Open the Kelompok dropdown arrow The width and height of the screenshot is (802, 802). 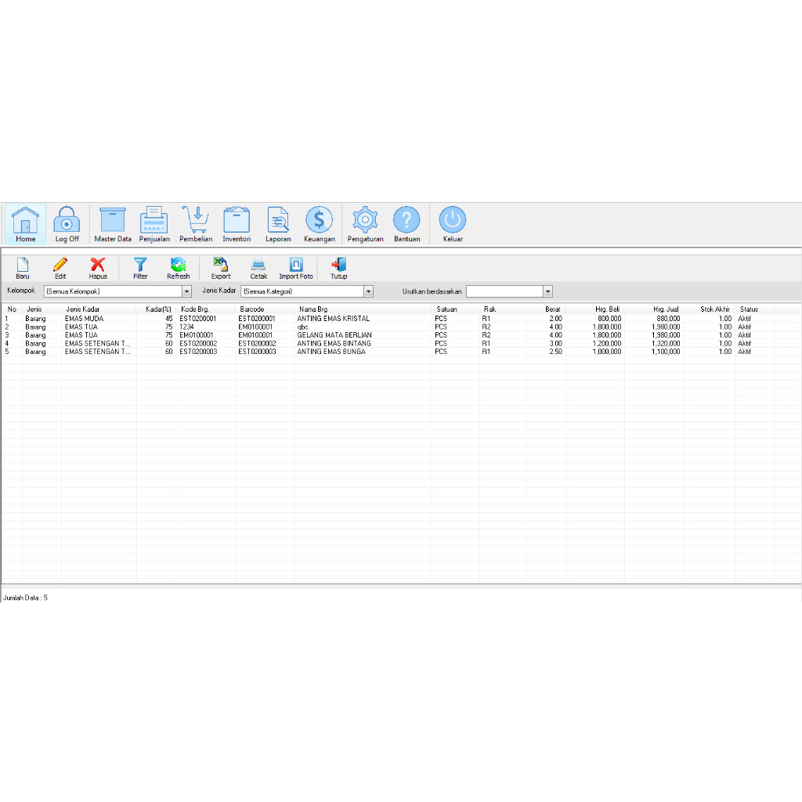click(186, 291)
